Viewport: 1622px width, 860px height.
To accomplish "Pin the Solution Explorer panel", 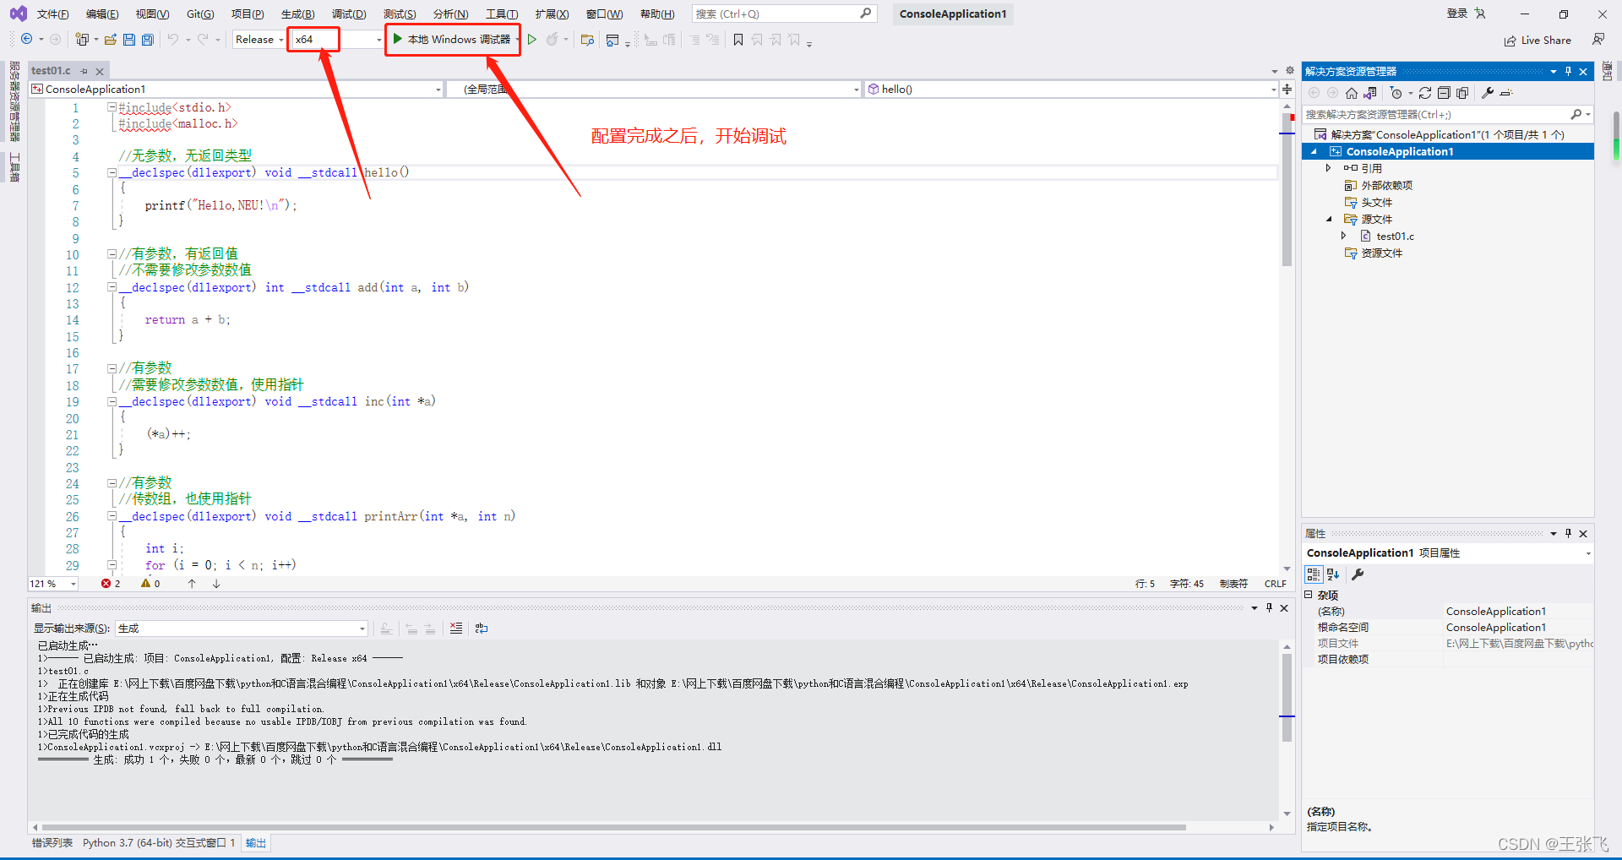I will click(x=1569, y=71).
